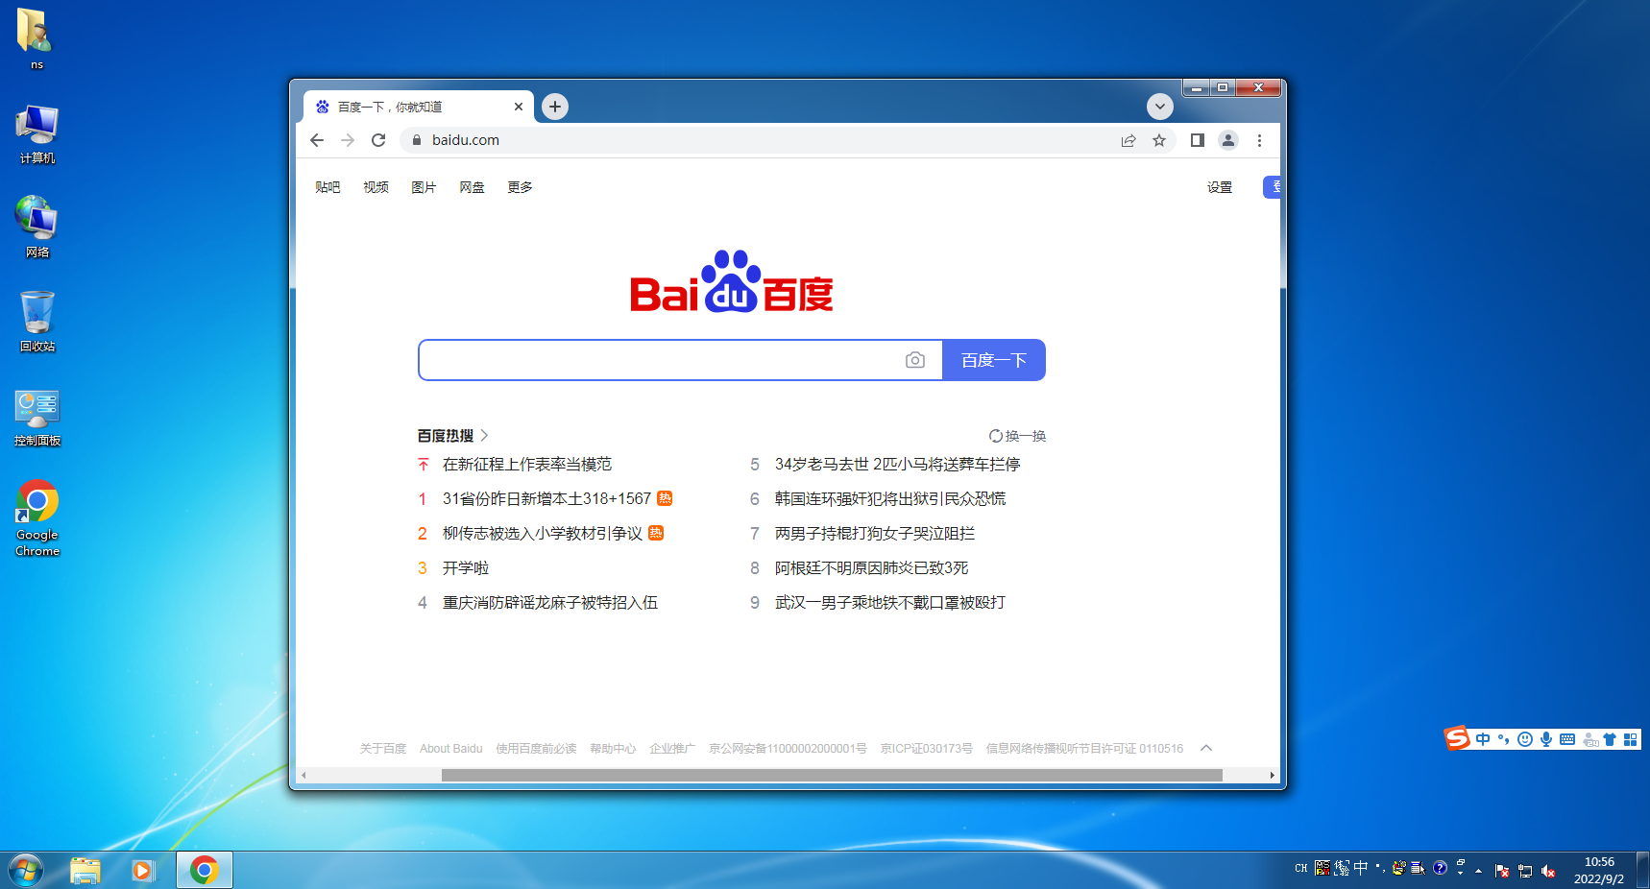
Task: Click the Sogou input method S logo
Action: click(x=1457, y=737)
